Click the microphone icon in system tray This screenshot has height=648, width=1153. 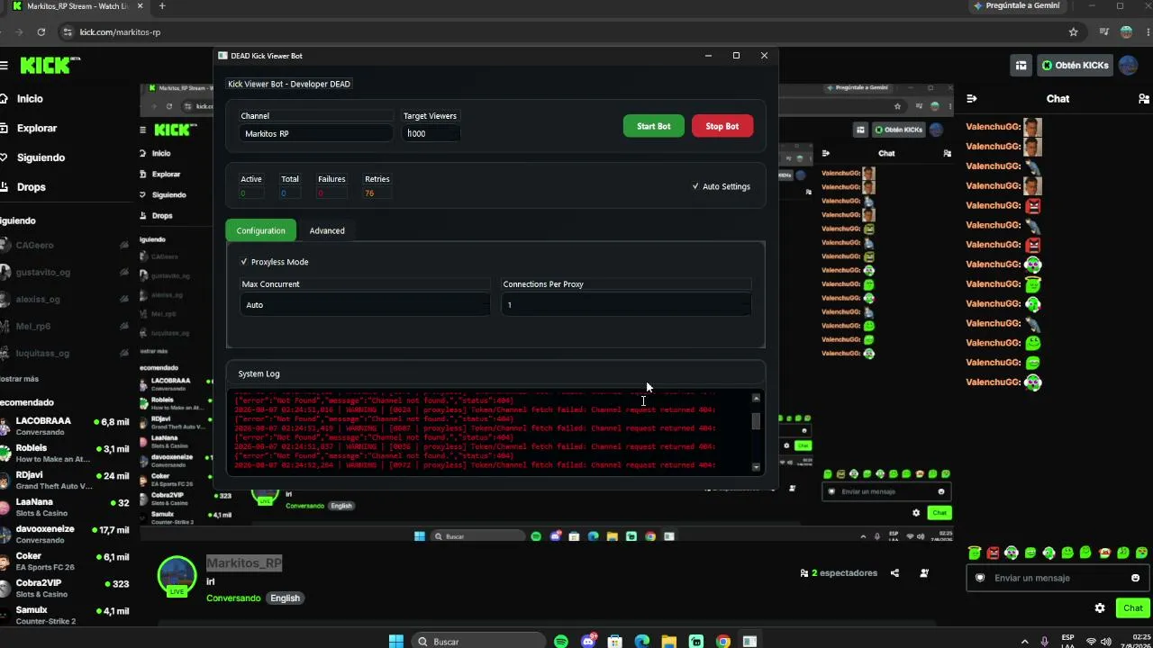[1045, 642]
